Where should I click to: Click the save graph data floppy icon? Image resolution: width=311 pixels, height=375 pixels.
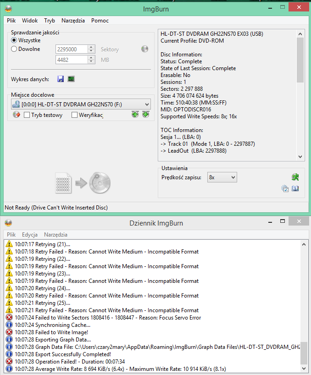point(61,79)
